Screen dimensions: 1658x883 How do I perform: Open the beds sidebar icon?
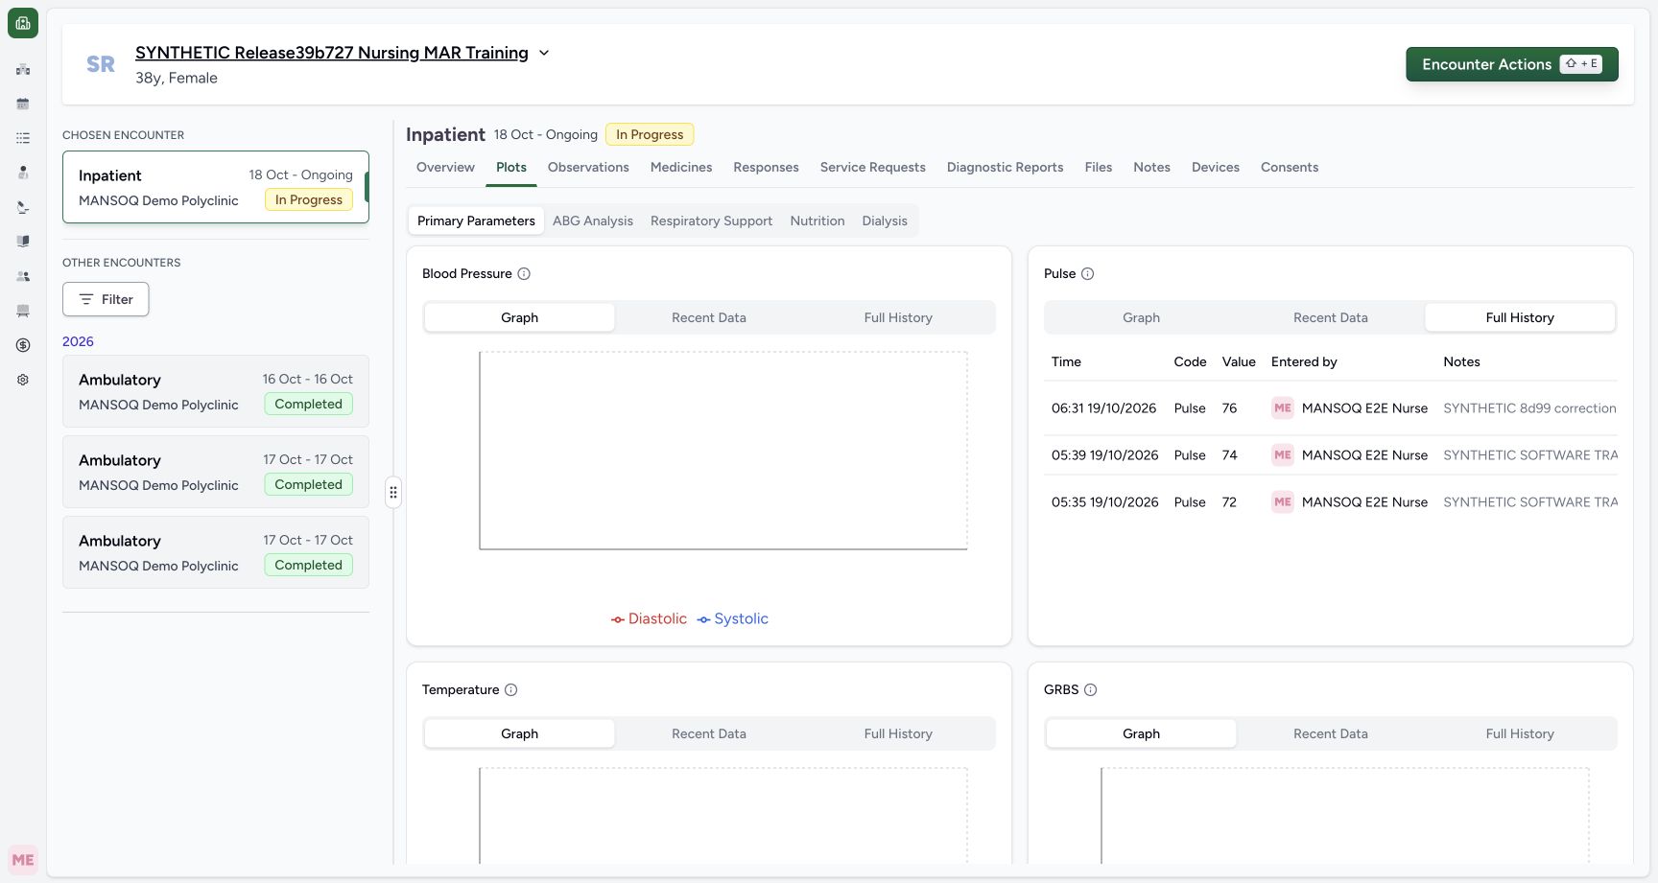pyautogui.click(x=23, y=311)
